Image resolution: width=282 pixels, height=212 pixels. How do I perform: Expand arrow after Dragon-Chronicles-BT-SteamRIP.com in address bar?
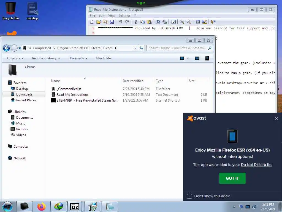[x=116, y=48]
